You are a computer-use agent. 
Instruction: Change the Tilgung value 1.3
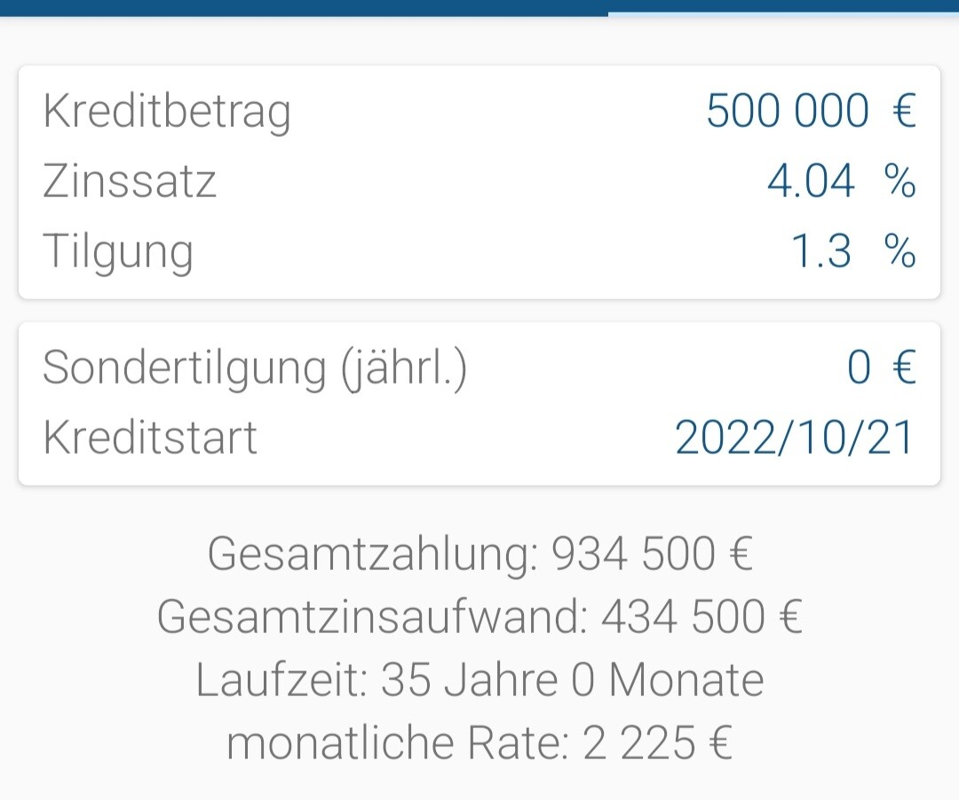(820, 253)
